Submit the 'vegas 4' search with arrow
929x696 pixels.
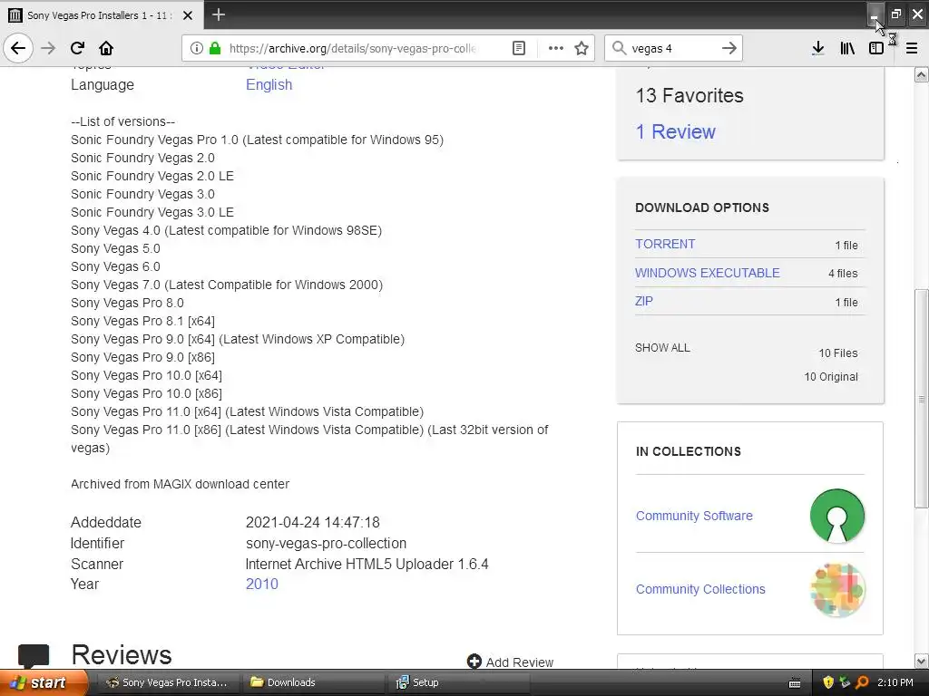click(x=729, y=48)
